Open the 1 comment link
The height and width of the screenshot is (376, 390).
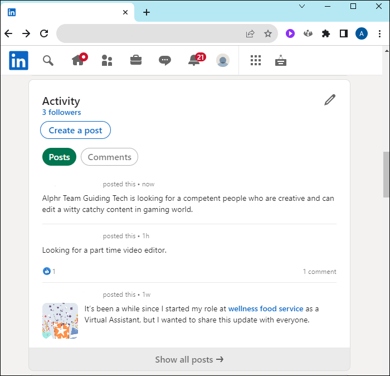pyautogui.click(x=319, y=272)
